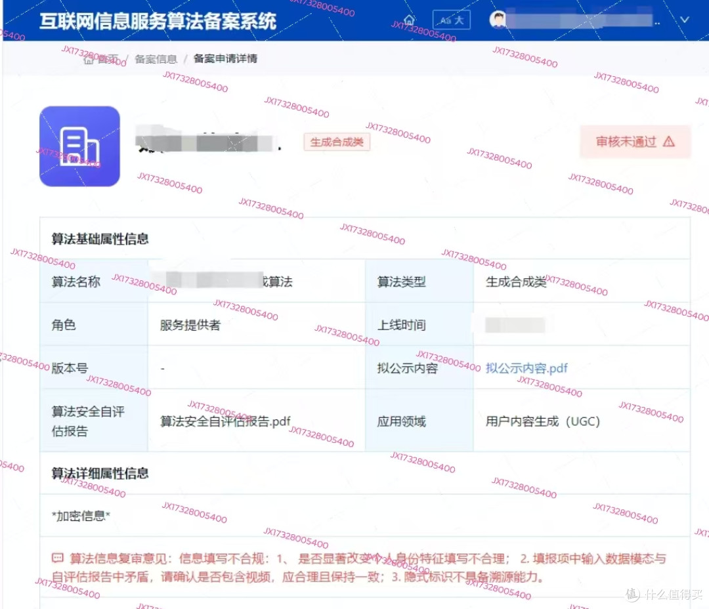Screen dimensions: 709x609
Task: Click the *加密信息* row
Action: point(365,516)
